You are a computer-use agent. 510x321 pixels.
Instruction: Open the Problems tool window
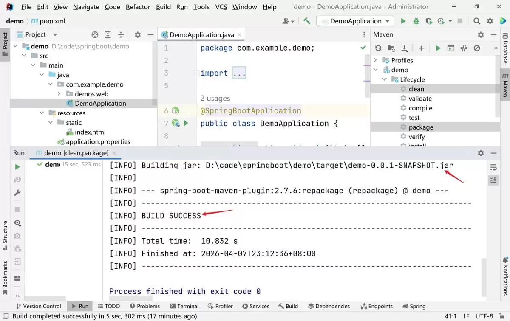tap(144, 306)
